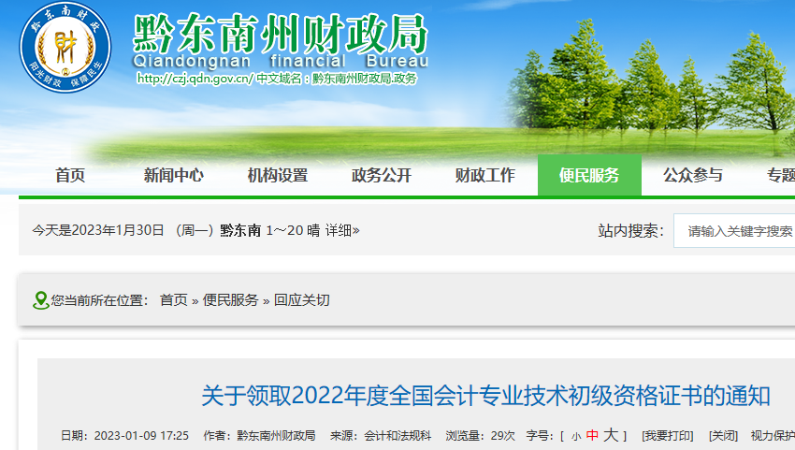795x450 pixels.
Task: Click the source text 会计和法规科
Action: point(397,436)
